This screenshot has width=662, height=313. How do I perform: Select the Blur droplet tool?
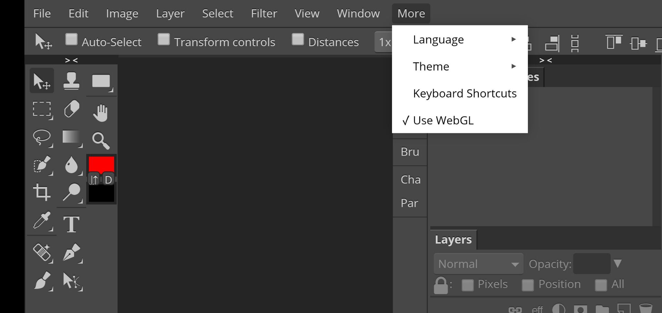(x=71, y=165)
